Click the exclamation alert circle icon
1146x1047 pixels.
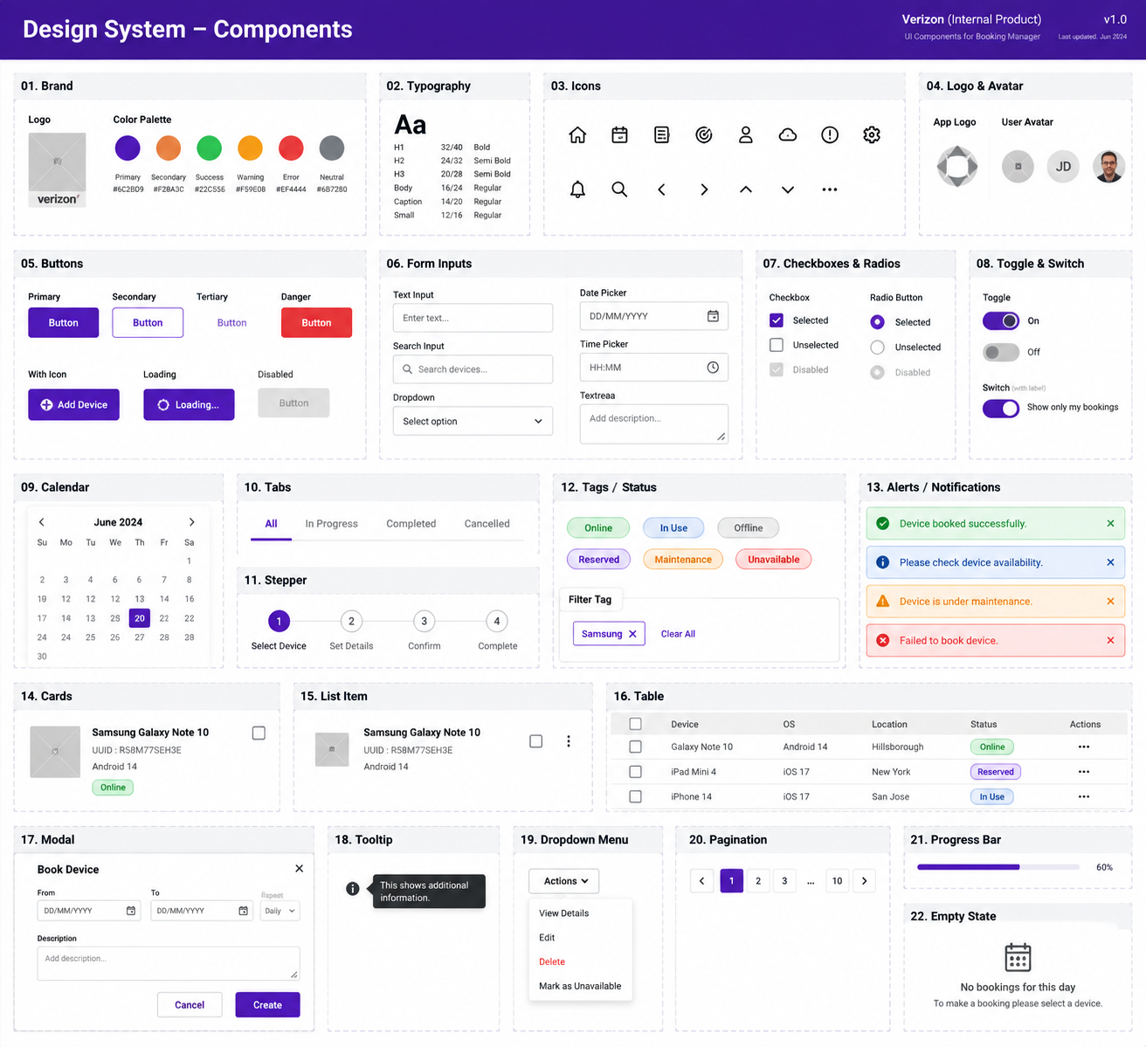[830, 134]
